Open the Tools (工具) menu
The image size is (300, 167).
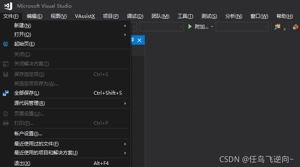click(x=185, y=16)
